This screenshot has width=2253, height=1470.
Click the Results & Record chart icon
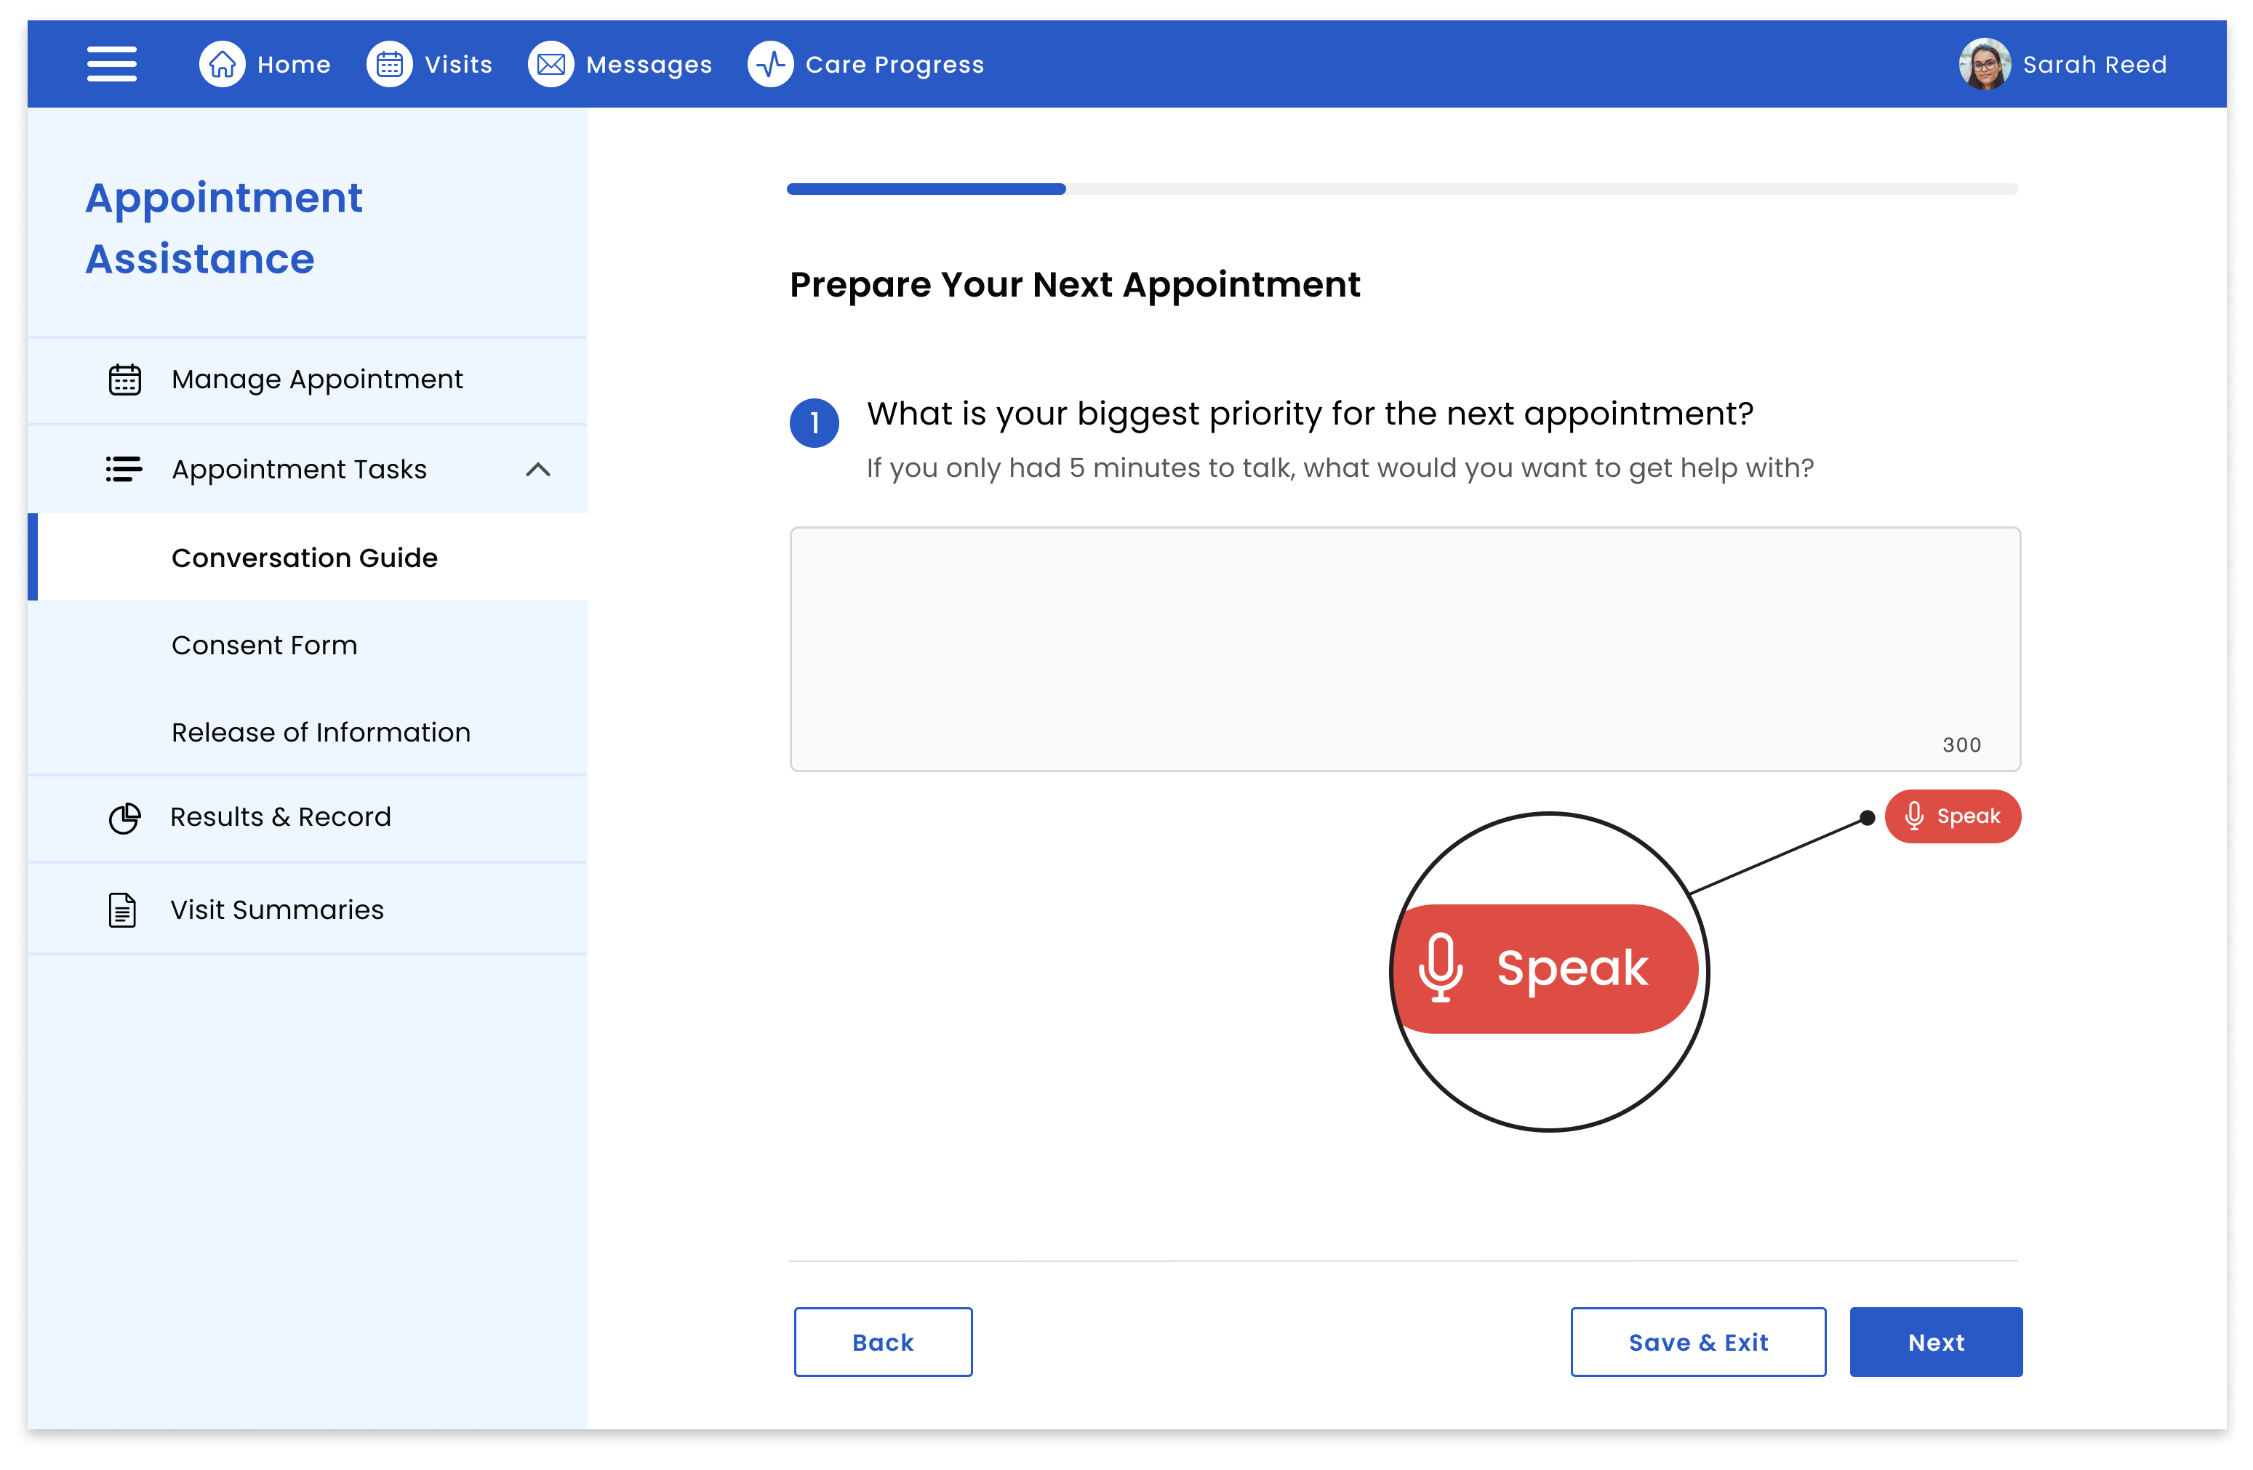pos(124,818)
